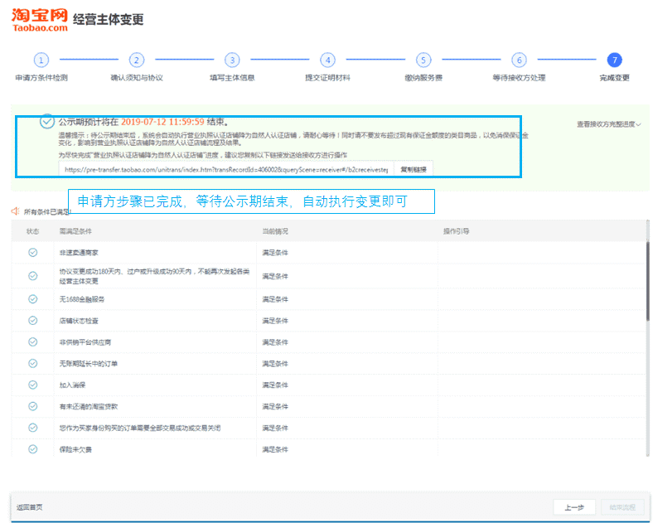Expand 查看接收方完整进度 dropdown
Viewport: 653px width, 523px height.
pos(609,124)
